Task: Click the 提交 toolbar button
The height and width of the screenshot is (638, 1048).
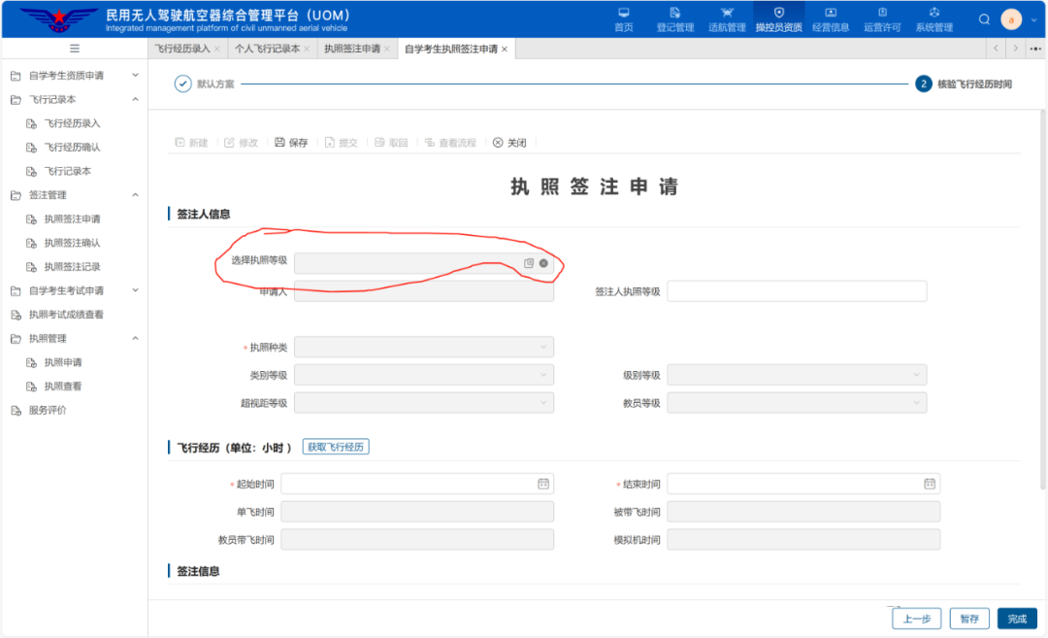Action: (x=342, y=143)
